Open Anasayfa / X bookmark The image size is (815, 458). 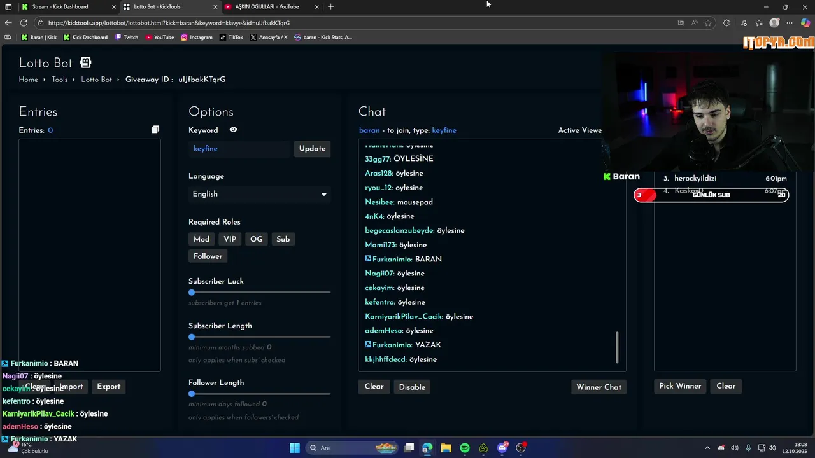(x=269, y=38)
